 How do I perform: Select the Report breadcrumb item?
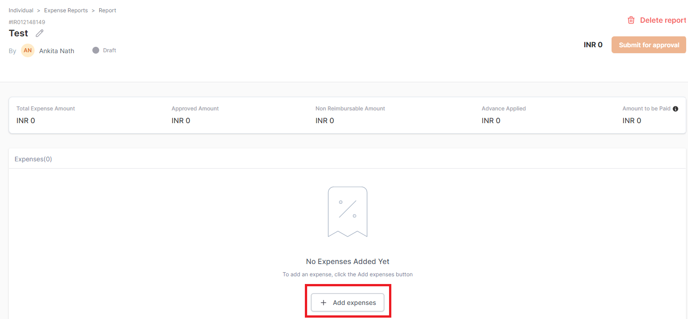point(107,10)
